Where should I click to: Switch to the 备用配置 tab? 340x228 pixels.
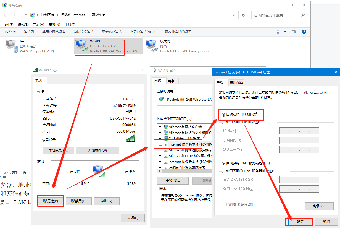(236, 82)
